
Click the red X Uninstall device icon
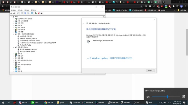tap(39, 13)
